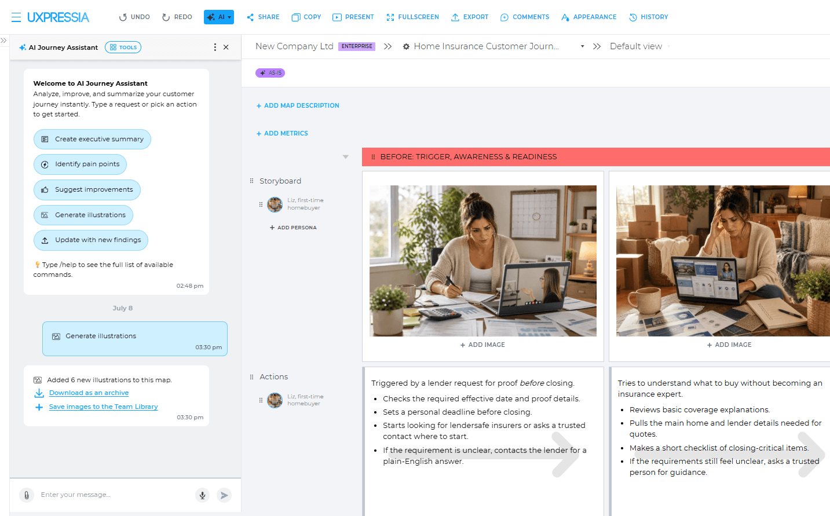The width and height of the screenshot is (830, 516).
Task: Click the persona drag handle under Storyboard
Action: (261, 204)
